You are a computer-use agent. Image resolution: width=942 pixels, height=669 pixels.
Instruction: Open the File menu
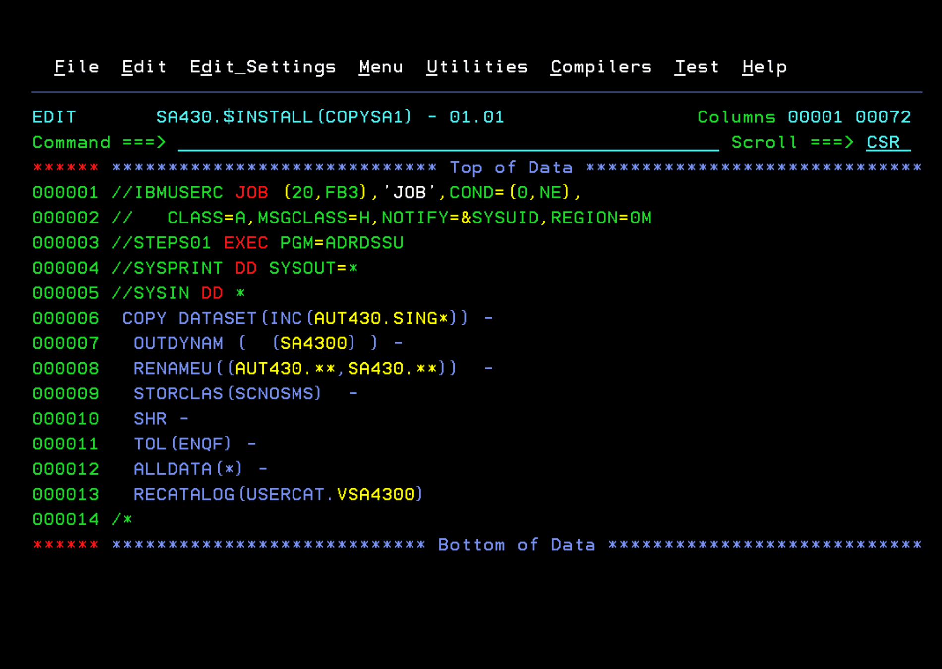[x=76, y=67]
